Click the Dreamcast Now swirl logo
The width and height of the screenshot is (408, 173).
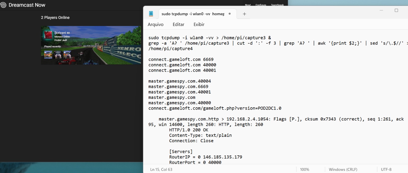pos(3,5)
